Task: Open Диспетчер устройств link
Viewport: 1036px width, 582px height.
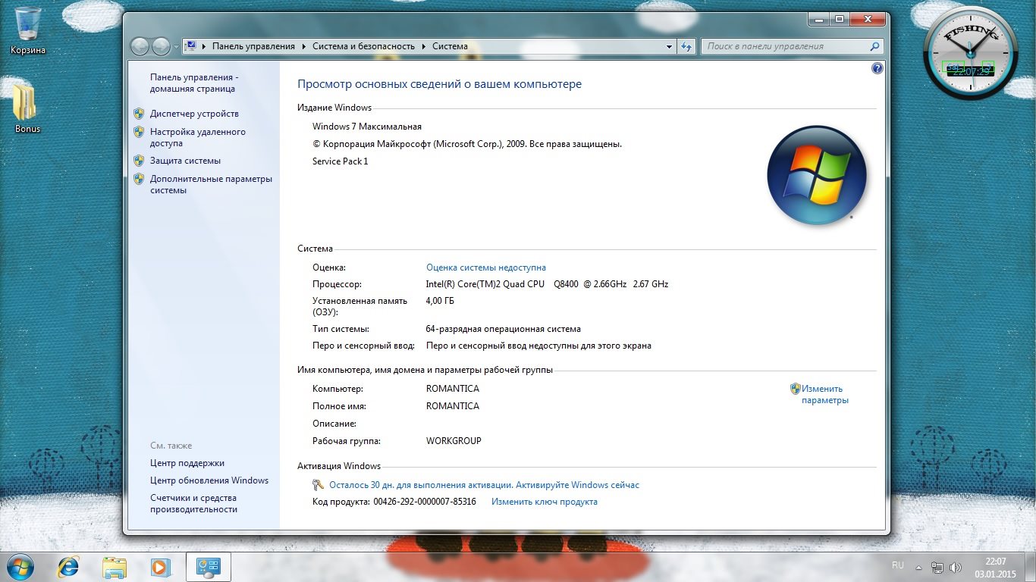Action: click(x=194, y=114)
